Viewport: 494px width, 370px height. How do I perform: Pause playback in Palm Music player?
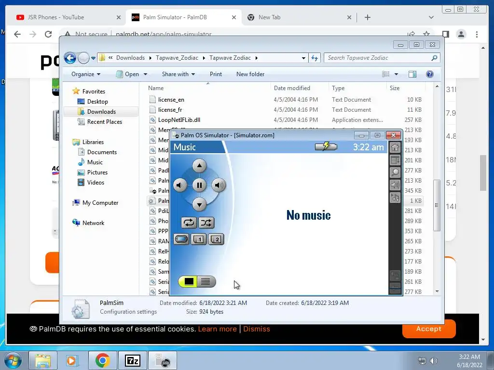tap(199, 185)
